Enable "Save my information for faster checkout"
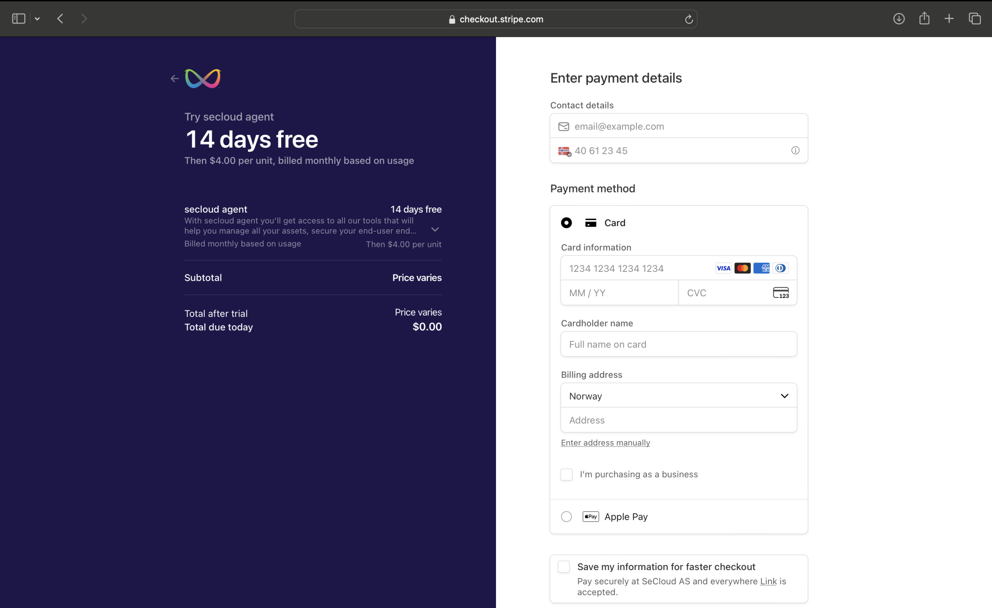992x608 pixels. point(564,567)
